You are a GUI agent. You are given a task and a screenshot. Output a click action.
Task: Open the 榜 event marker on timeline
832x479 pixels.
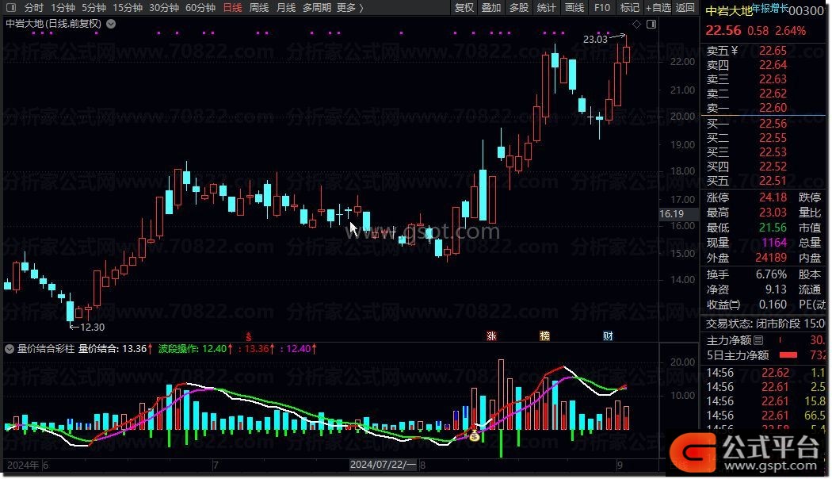click(x=544, y=335)
